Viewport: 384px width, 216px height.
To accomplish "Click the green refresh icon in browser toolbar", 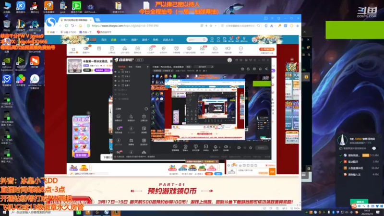I will (66, 25).
